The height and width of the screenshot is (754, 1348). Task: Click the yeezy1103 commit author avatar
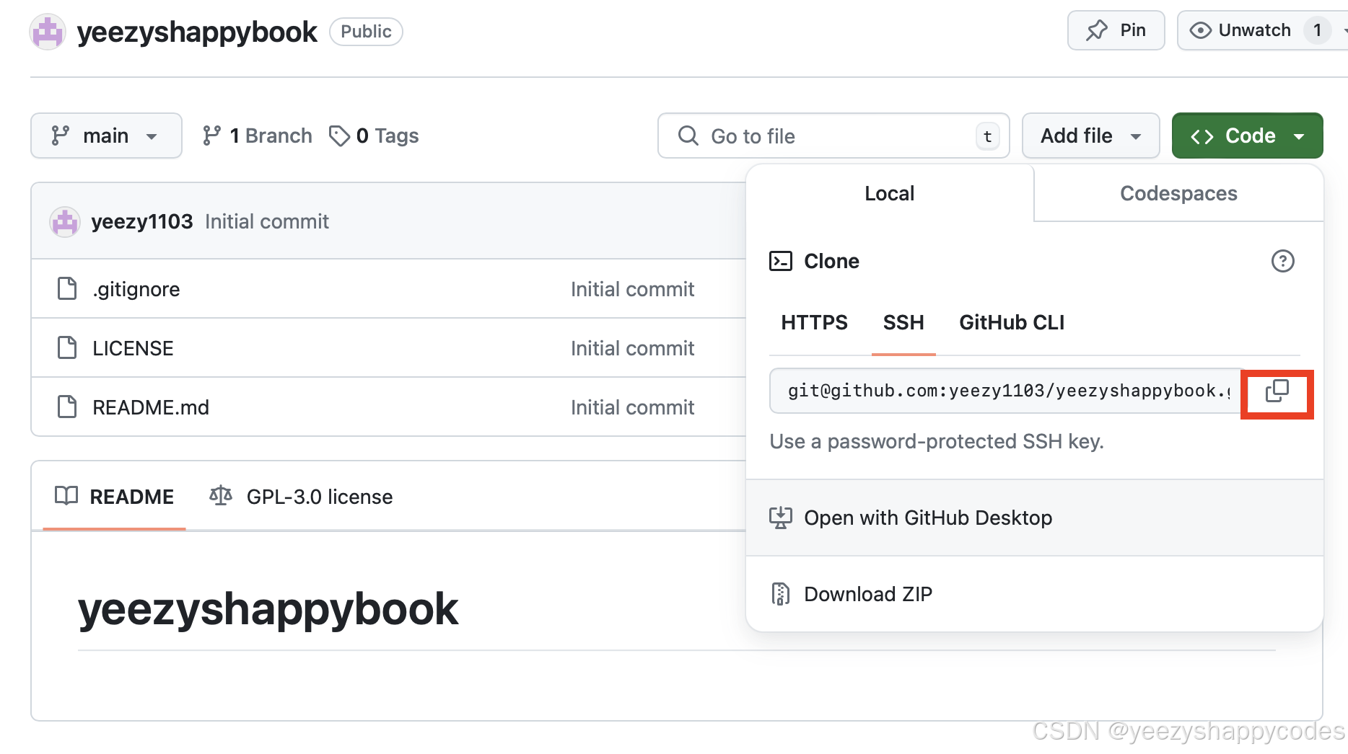coord(65,222)
